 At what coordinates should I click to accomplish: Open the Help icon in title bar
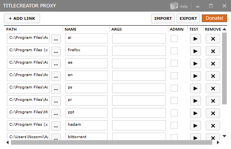click(x=179, y=6)
